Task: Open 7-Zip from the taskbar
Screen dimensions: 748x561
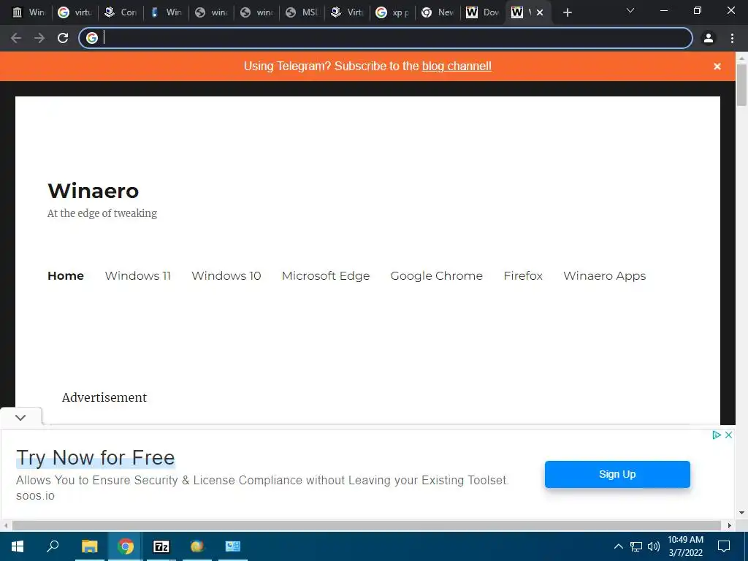Action: coord(161,546)
